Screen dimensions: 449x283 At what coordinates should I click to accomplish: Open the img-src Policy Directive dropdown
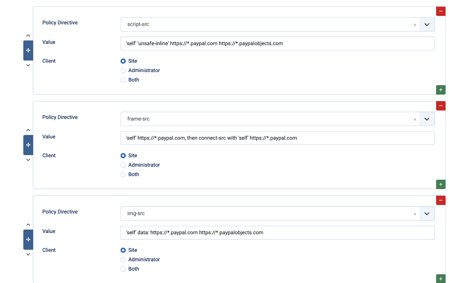point(427,214)
